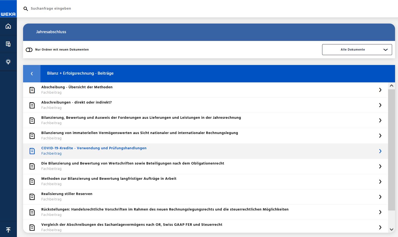Expand chevron for 'Abscheibung - Übersicht der Methoden'
Screen dimensions: 398x237
pos(380,90)
